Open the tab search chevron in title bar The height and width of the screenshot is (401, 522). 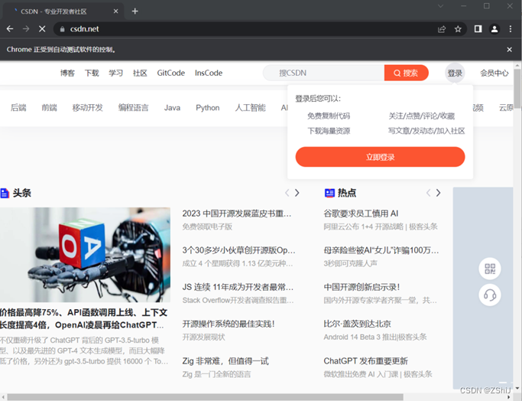(x=440, y=6)
